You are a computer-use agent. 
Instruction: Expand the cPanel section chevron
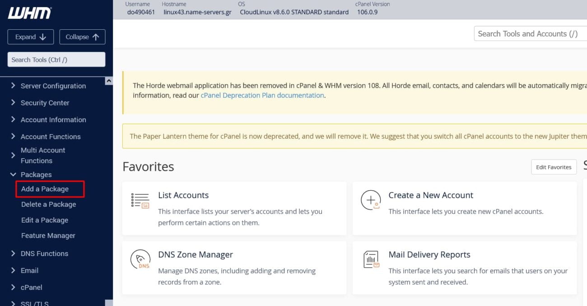pos(13,287)
